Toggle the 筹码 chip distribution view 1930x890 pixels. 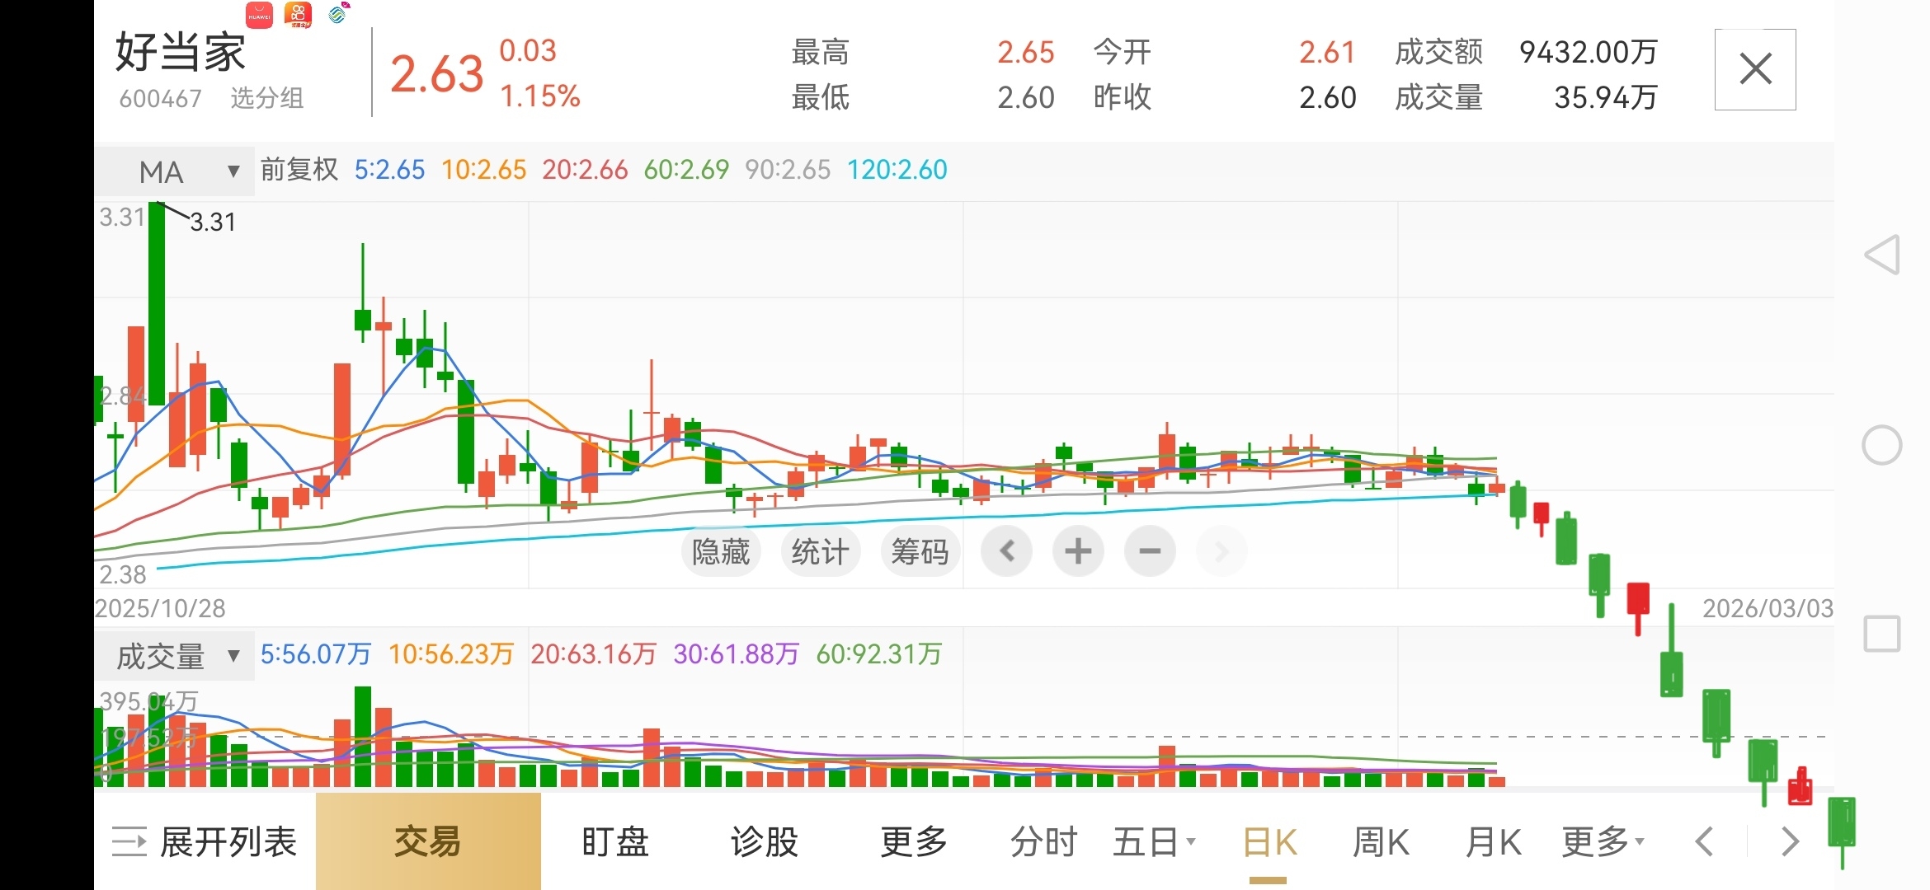[x=920, y=551]
